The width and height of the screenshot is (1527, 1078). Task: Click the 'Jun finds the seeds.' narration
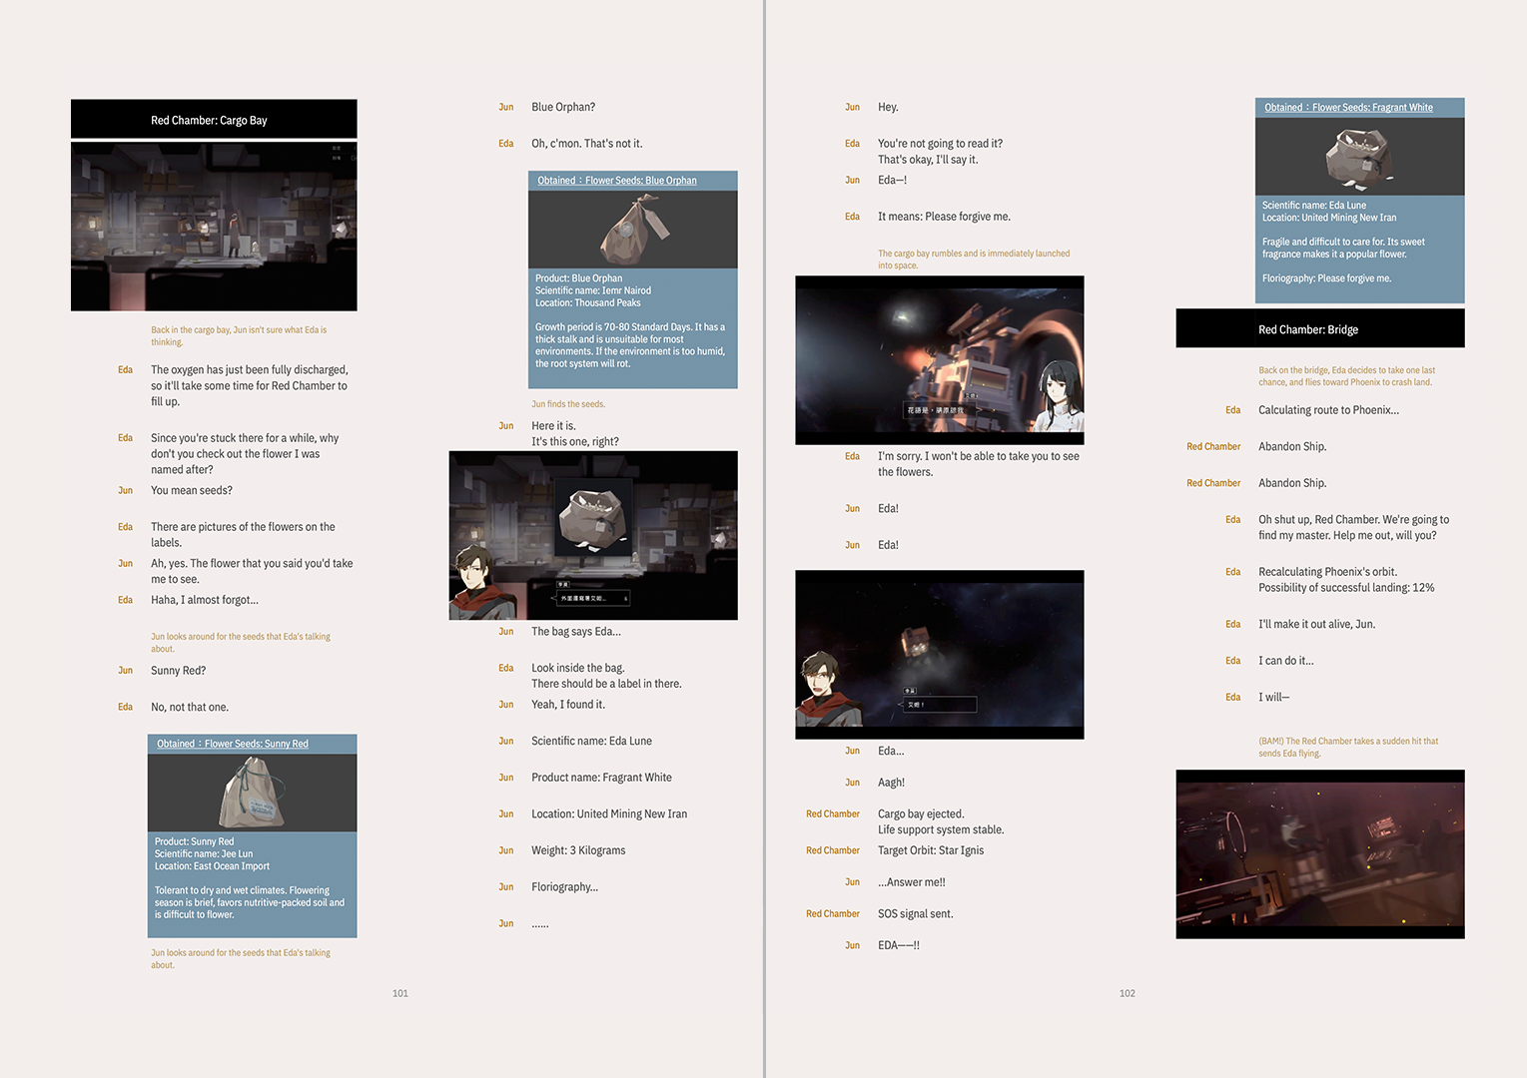pyautogui.click(x=568, y=404)
